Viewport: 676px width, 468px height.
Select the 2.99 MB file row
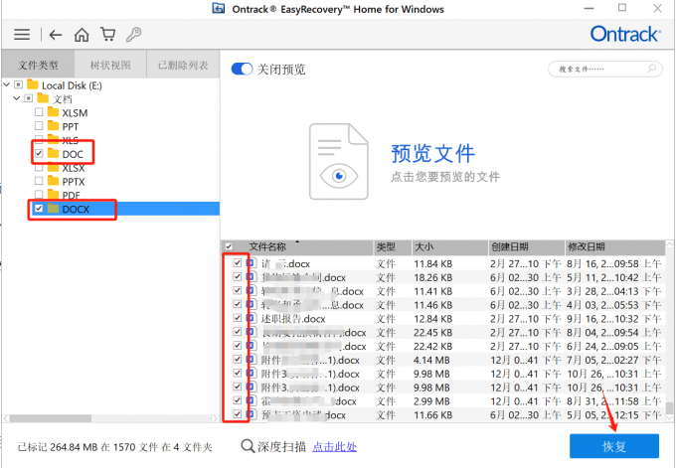coord(443,401)
